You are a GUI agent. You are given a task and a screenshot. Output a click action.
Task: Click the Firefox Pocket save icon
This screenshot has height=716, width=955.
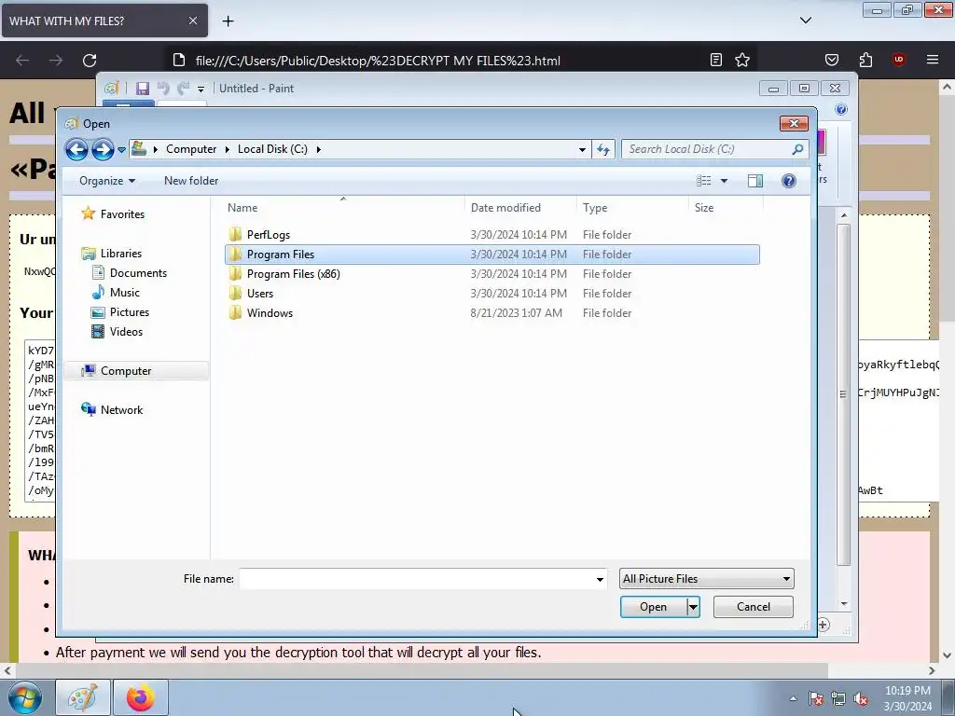(x=831, y=60)
